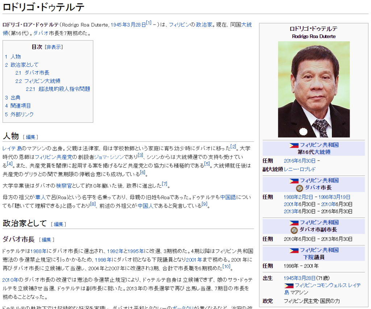Jump to contents section 2 政治家として
Image resolution: width=371 pixels, height=309 pixels.
22,65
